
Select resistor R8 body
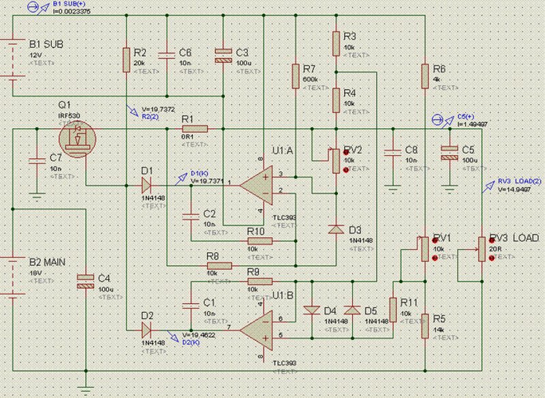(219, 266)
